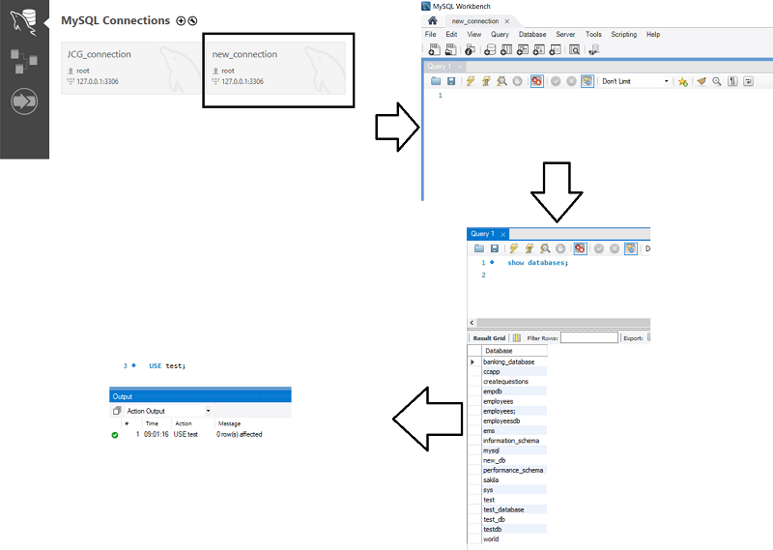Open the object inspector info icon

470,49
